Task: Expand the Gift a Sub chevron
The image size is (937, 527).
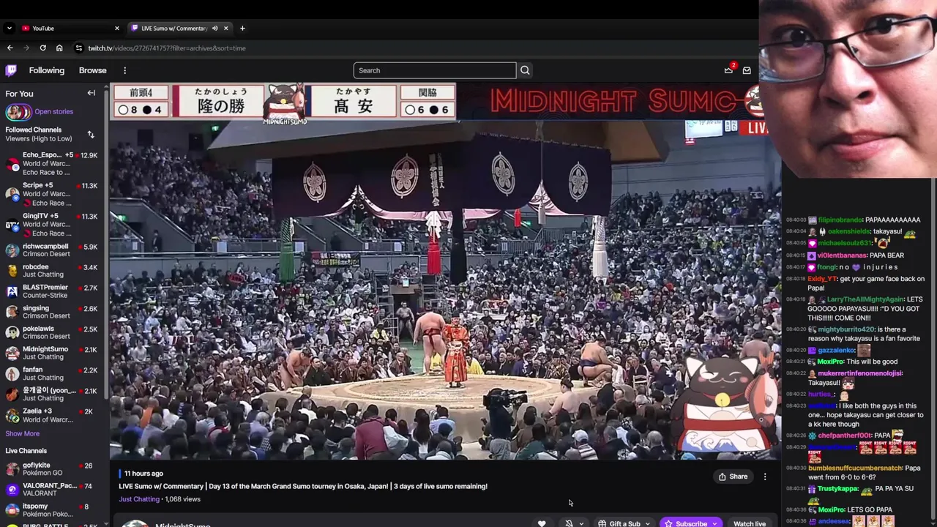Action: click(647, 523)
